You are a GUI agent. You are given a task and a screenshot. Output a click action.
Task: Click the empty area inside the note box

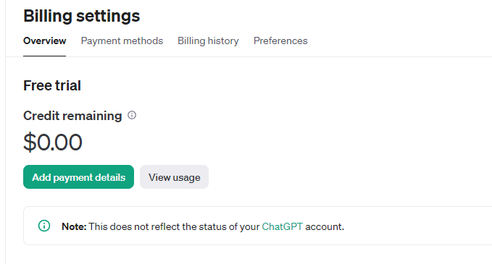(417, 226)
